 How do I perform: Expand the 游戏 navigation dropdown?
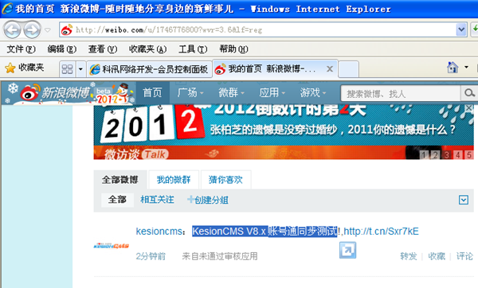tap(313, 92)
